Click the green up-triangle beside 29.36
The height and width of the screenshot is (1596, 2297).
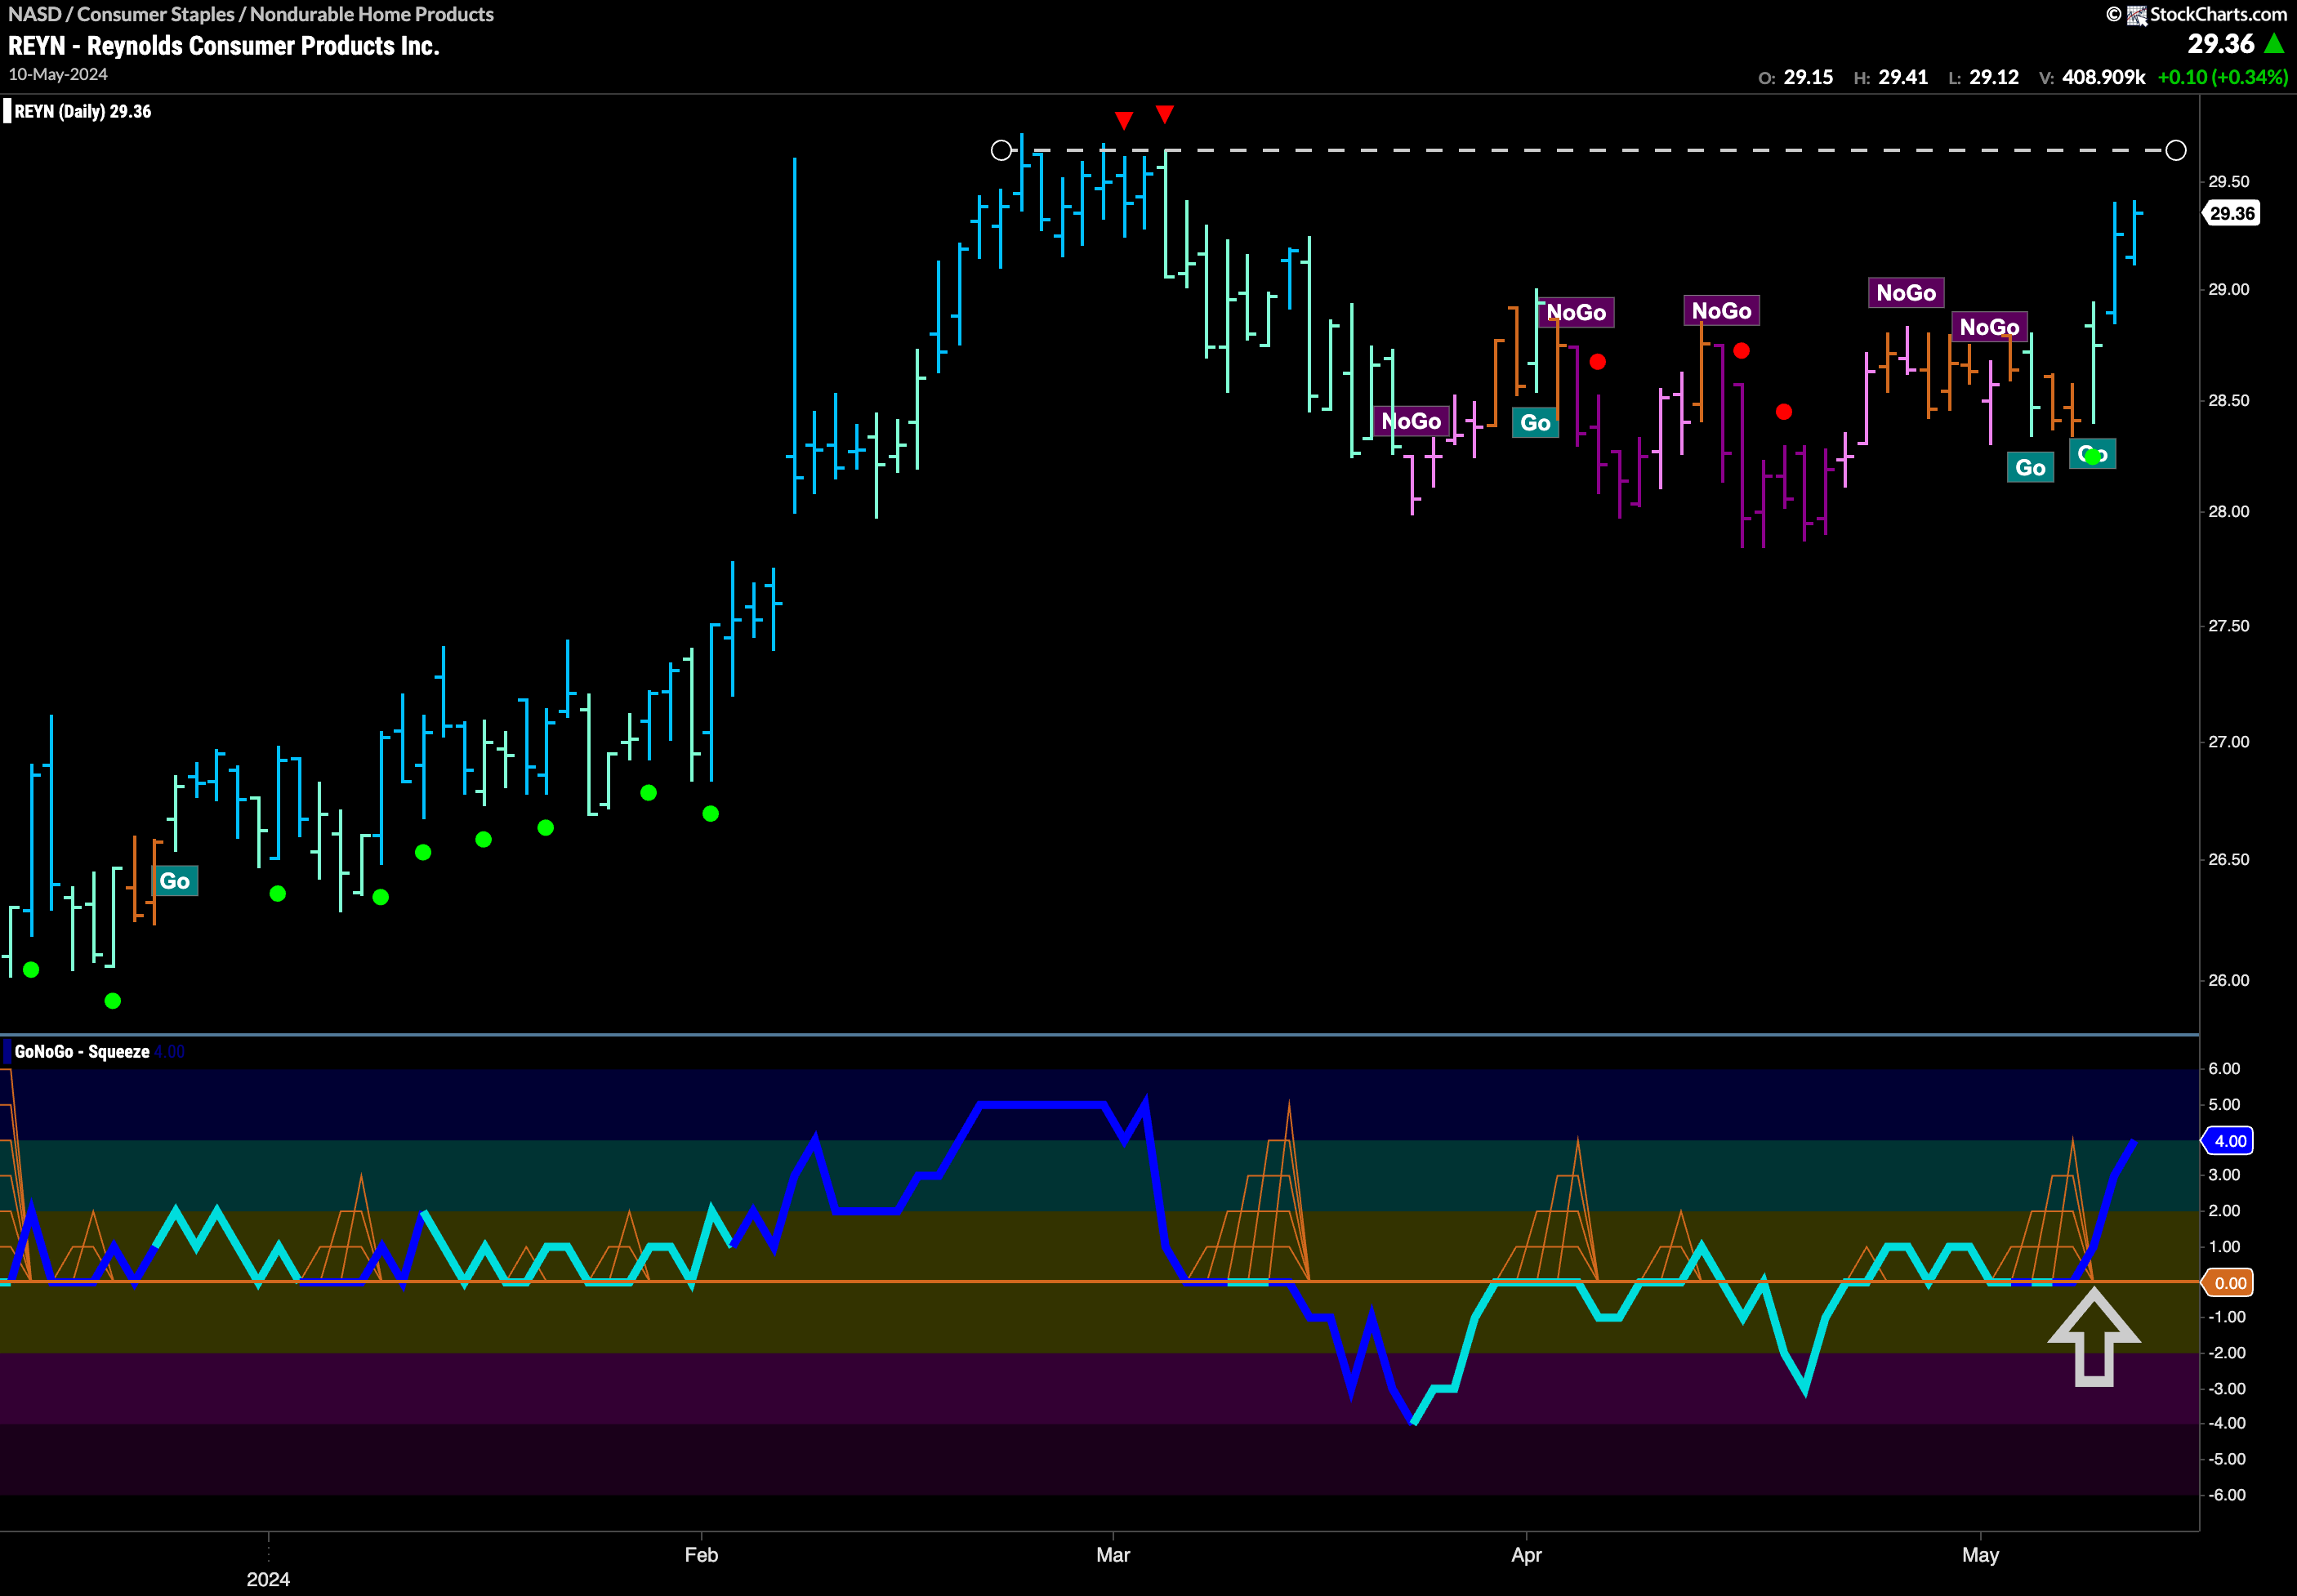pyautogui.click(x=2274, y=43)
